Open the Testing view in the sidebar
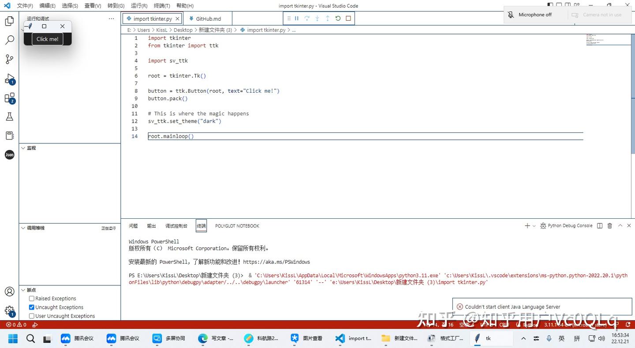Viewport: 635px width, 348px height. (10, 116)
